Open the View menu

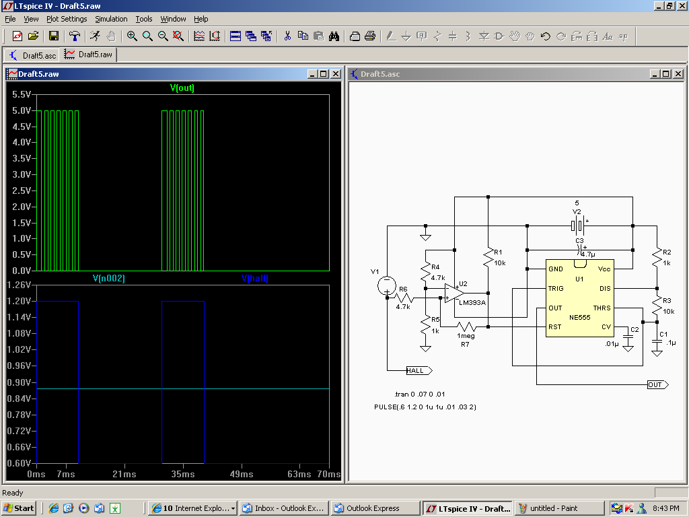31,19
